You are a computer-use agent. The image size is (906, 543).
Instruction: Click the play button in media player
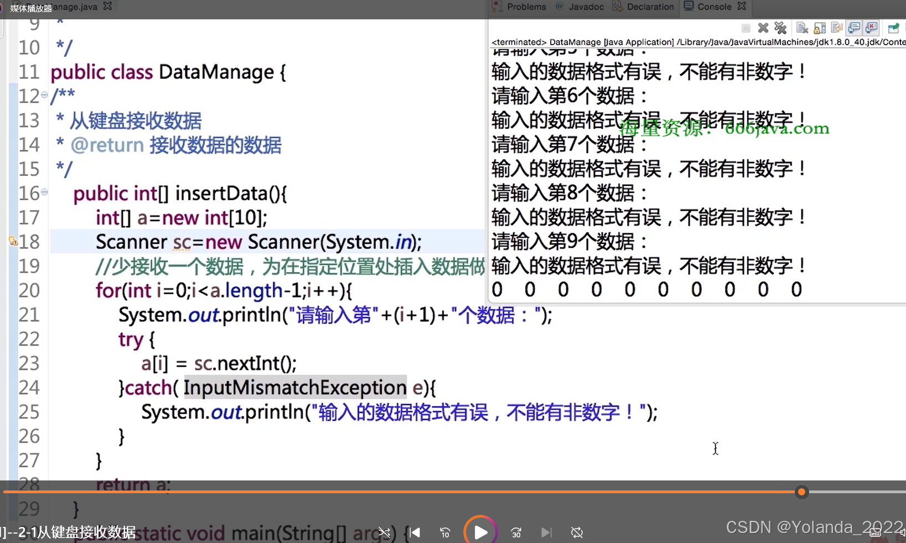pos(480,532)
